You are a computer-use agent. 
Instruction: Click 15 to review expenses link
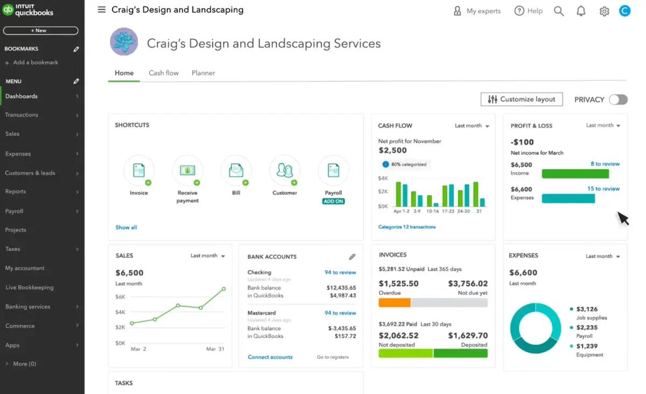603,189
